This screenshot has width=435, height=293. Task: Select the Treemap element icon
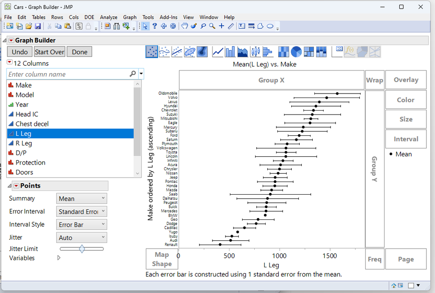pyautogui.click(x=308, y=52)
